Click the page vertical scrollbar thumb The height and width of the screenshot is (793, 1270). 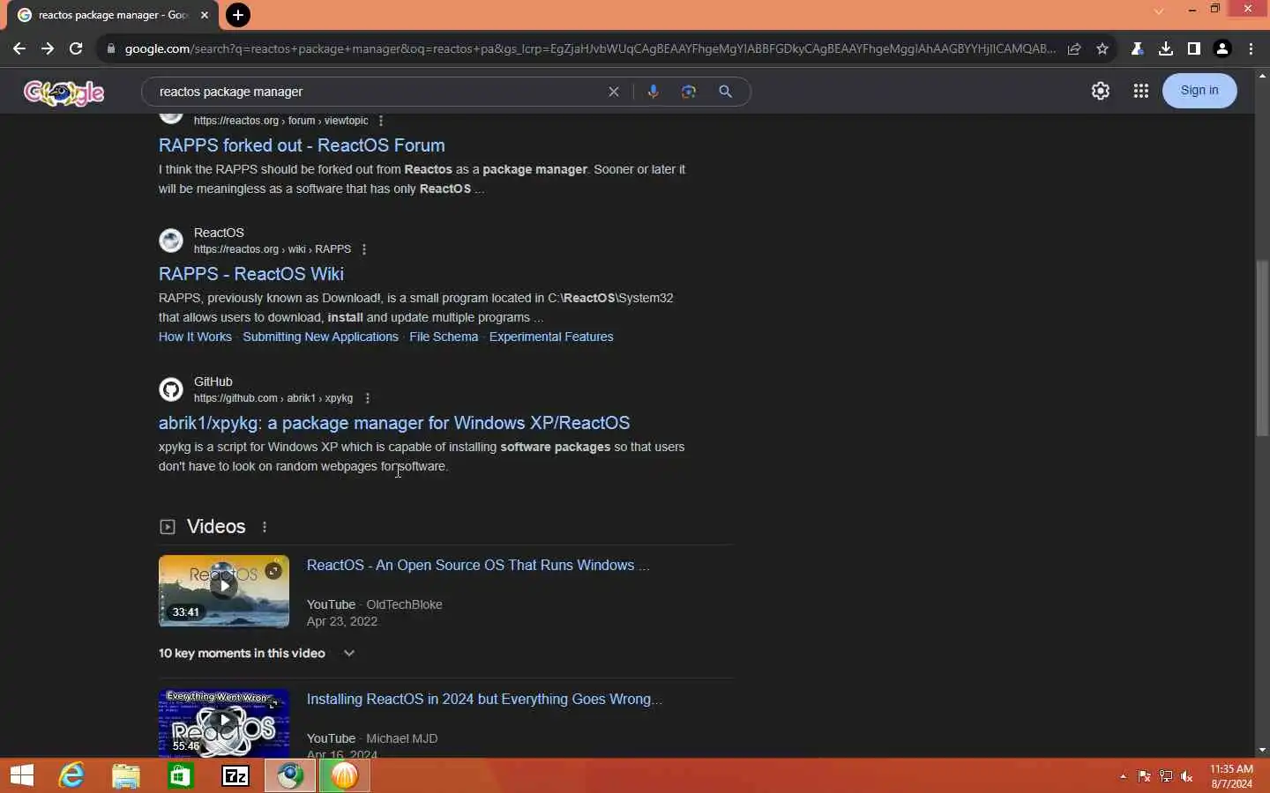point(1262,348)
